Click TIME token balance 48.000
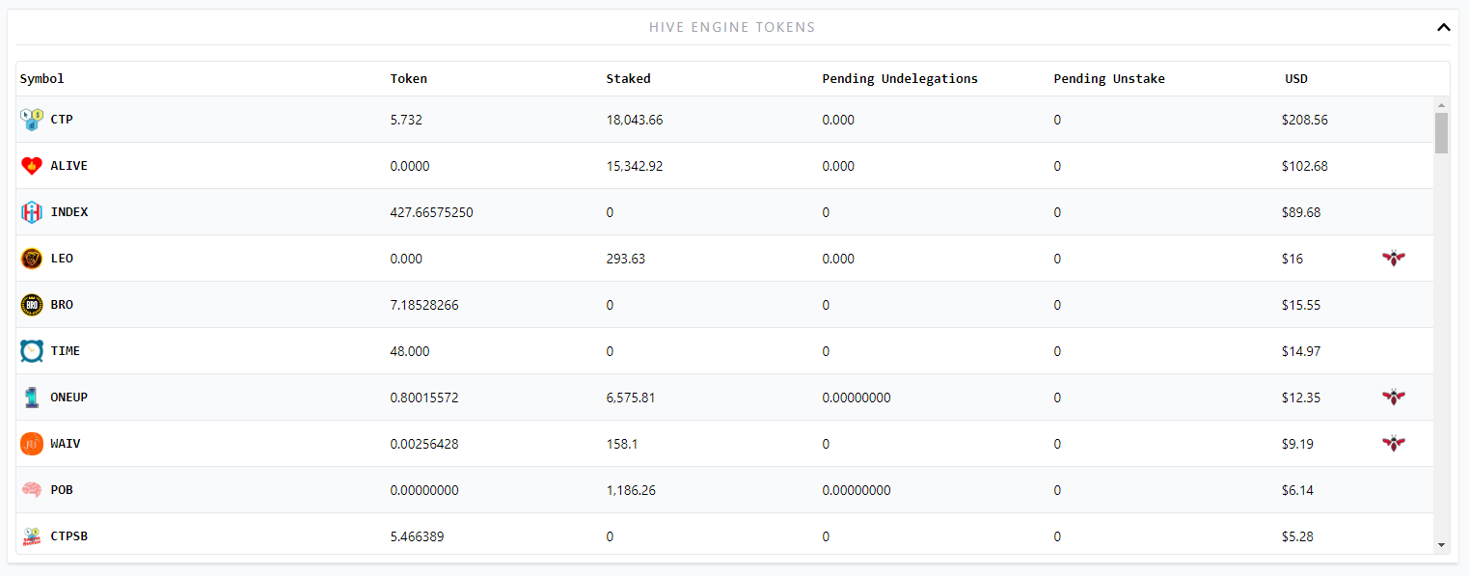The image size is (1469, 576). click(x=410, y=351)
